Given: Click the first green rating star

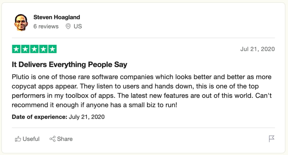Looking at the screenshot, I should (x=16, y=49).
